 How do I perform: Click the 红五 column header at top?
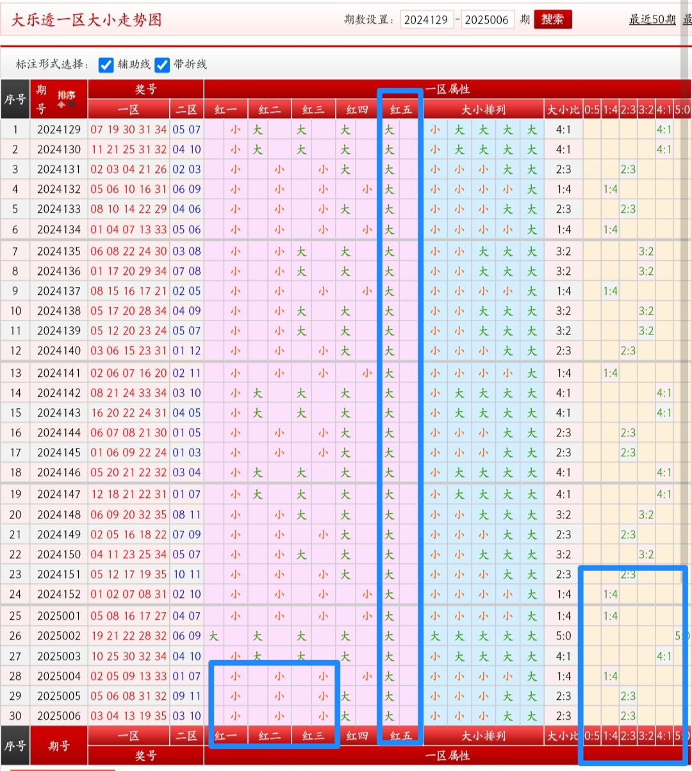point(401,110)
